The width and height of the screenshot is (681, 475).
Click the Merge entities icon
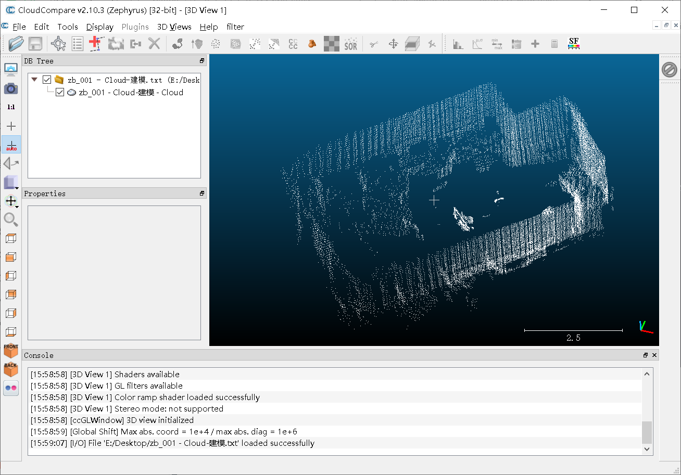pos(136,44)
